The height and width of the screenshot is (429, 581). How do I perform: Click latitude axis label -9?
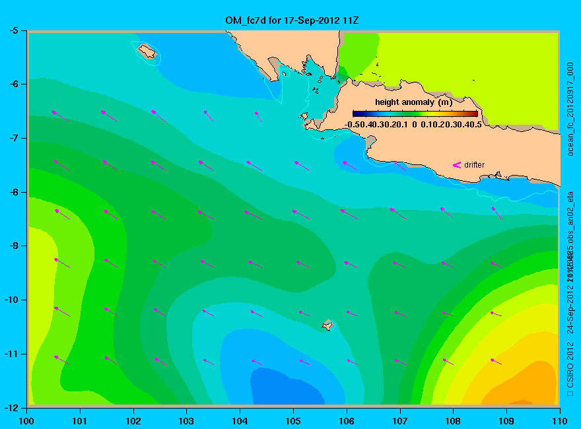point(13,246)
